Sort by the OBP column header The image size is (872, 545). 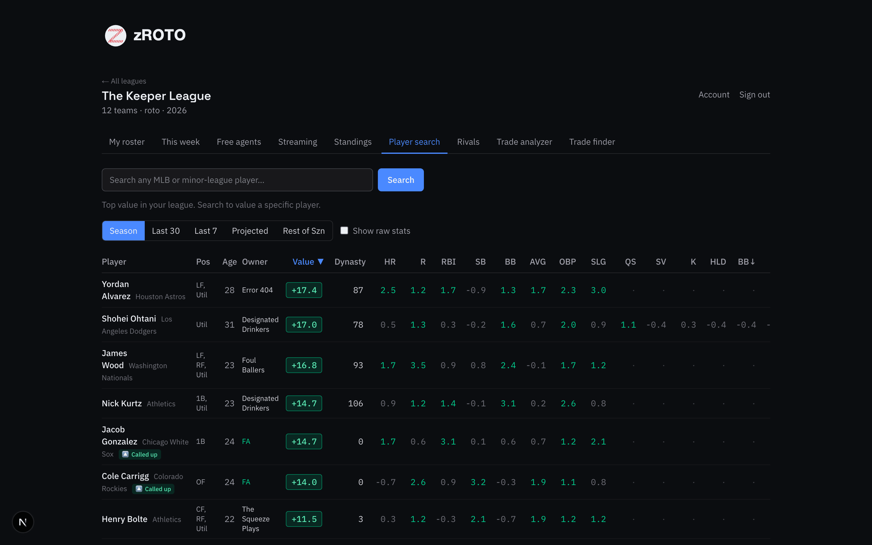[567, 262]
